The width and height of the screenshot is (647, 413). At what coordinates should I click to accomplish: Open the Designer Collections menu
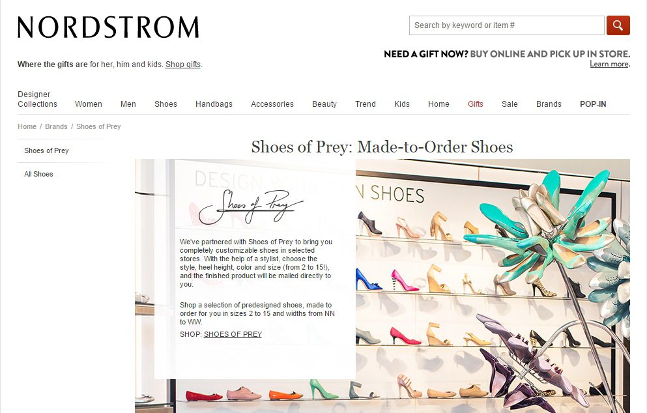[x=37, y=99]
